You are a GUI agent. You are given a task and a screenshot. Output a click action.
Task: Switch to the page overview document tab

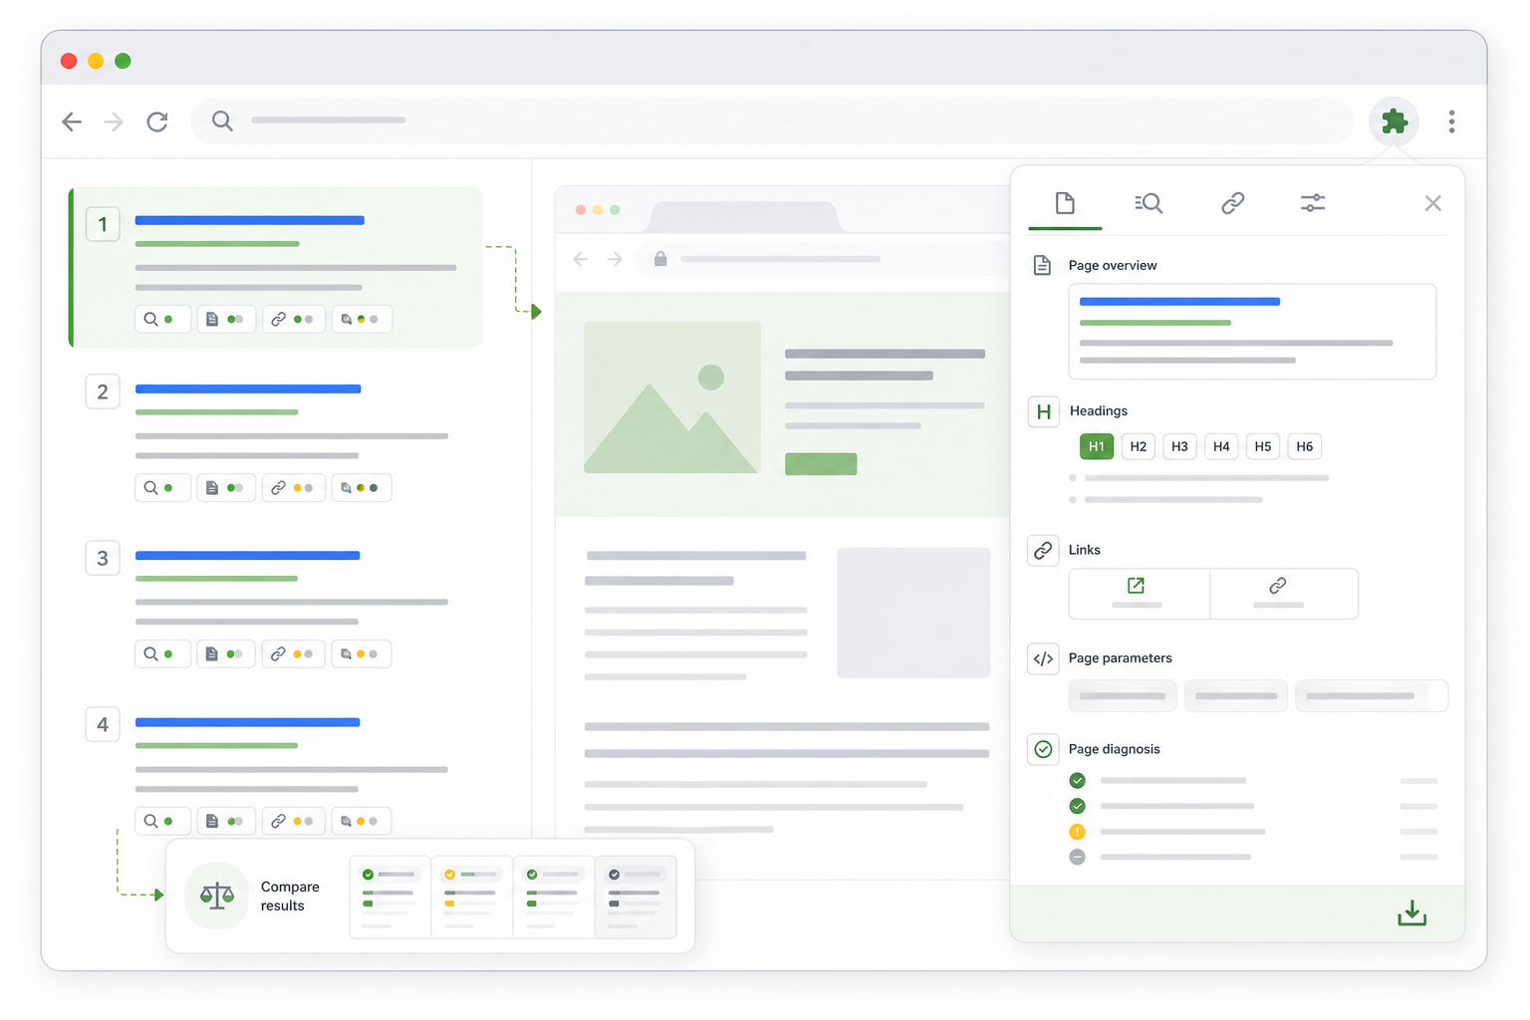[x=1065, y=203]
